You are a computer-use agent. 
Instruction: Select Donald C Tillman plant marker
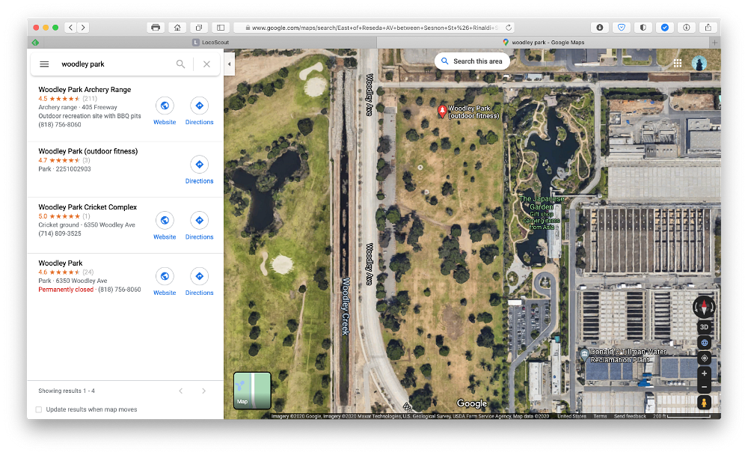tap(584, 354)
